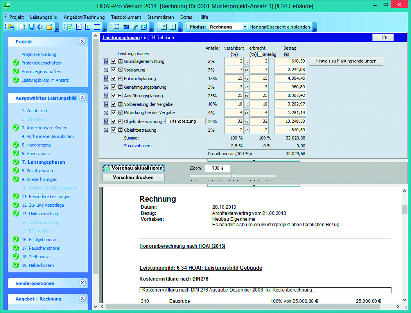Screen dimensions: 411x313
Task: Click Vorschau aktualisieren button
Action: pos(133,168)
